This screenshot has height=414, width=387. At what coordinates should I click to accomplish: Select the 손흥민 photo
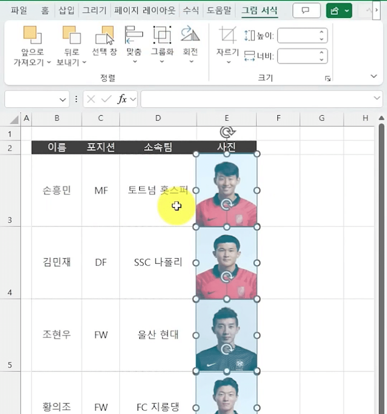coord(226,190)
